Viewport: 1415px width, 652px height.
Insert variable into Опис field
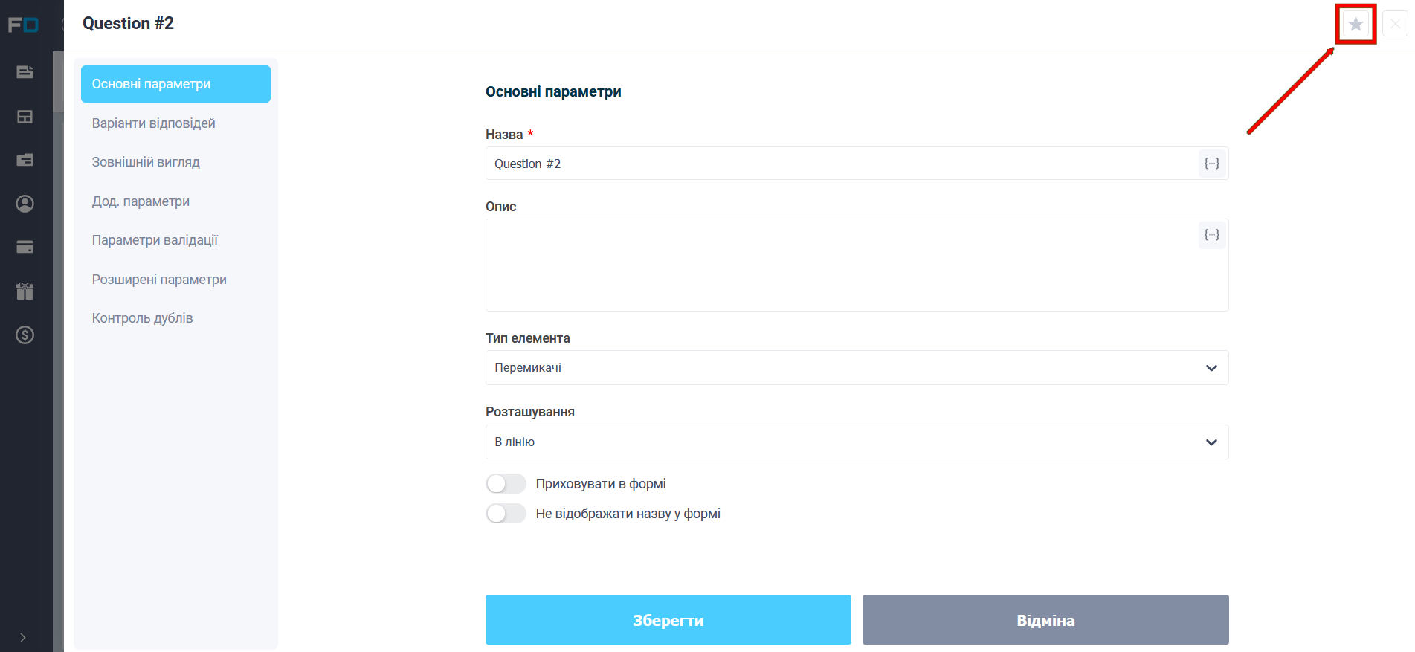[1212, 235]
